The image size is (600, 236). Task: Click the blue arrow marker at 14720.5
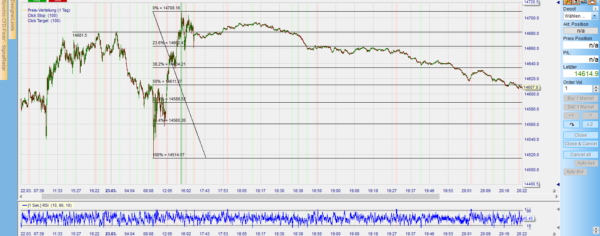point(558,2)
